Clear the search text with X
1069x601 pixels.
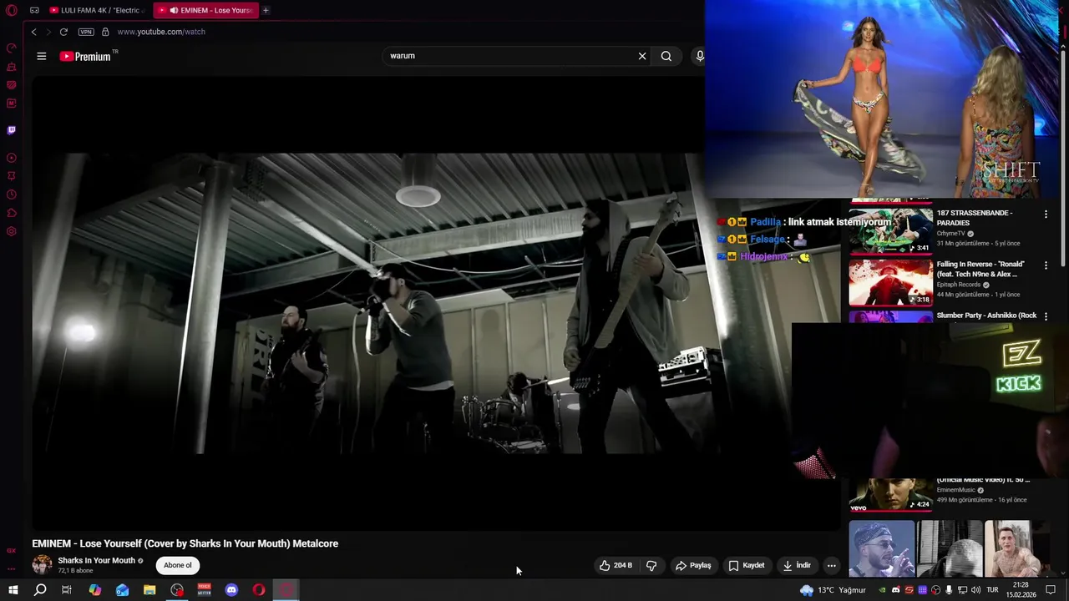[642, 56]
